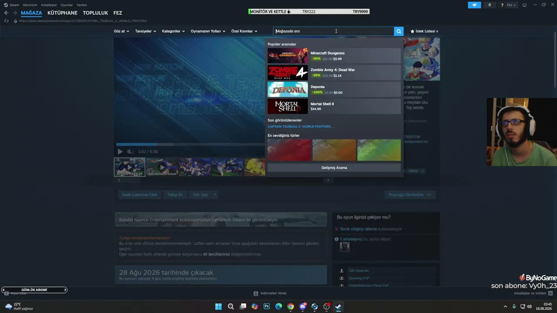Expand the Tavsiyeler dropdown

tap(145, 31)
